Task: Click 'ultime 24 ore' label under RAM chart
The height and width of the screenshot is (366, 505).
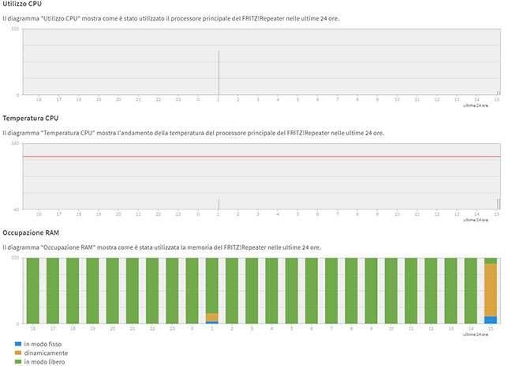Action: [x=475, y=334]
